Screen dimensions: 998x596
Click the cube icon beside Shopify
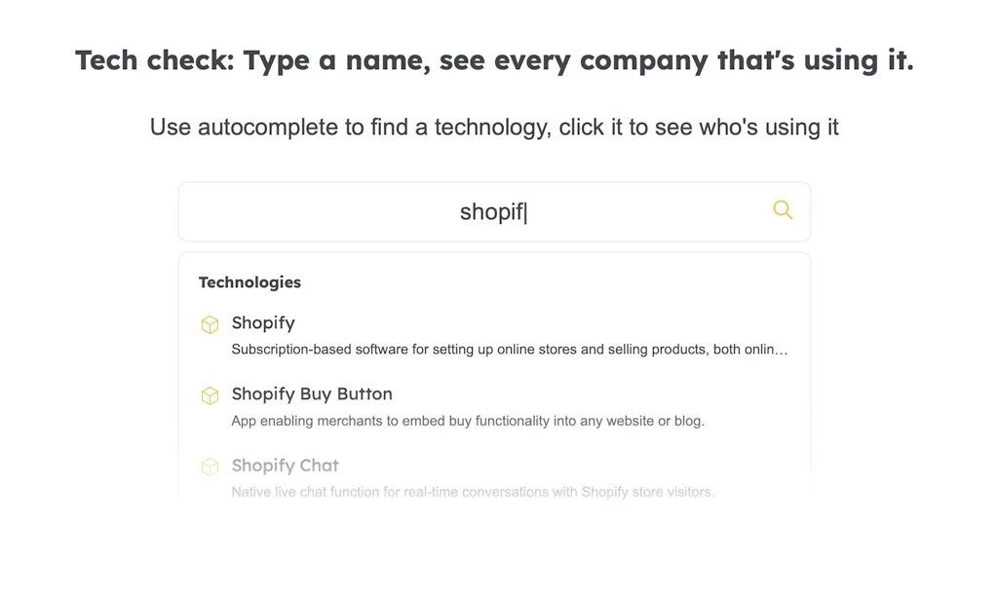pos(210,323)
